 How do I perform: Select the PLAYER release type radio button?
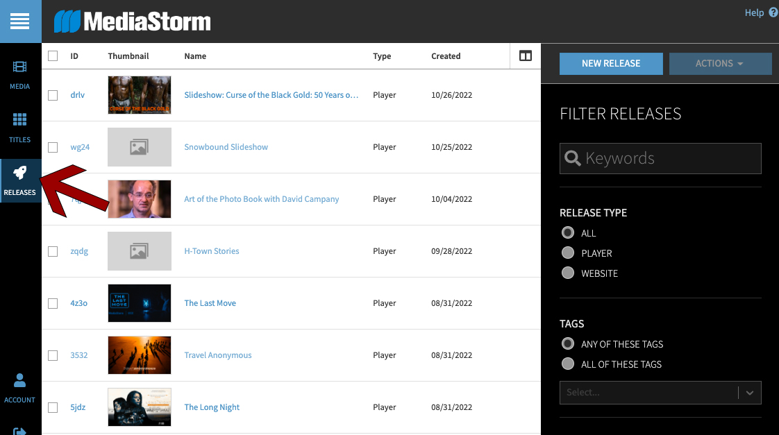pos(568,253)
